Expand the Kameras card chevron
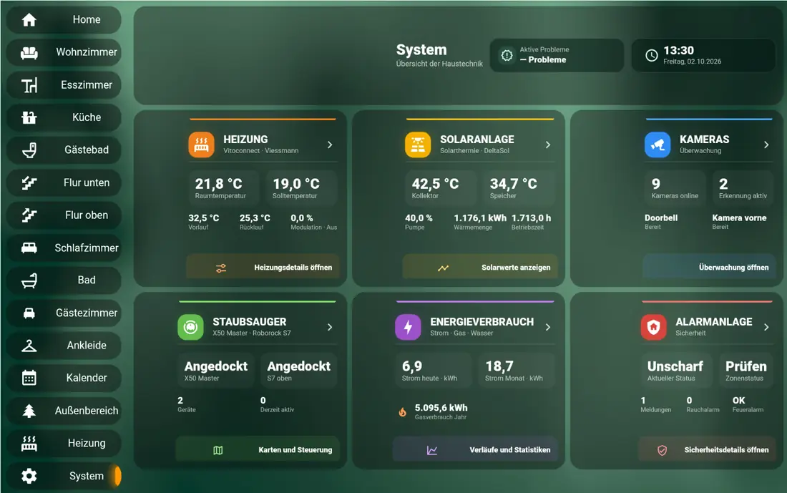Image resolution: width=787 pixels, height=493 pixels. coord(766,145)
